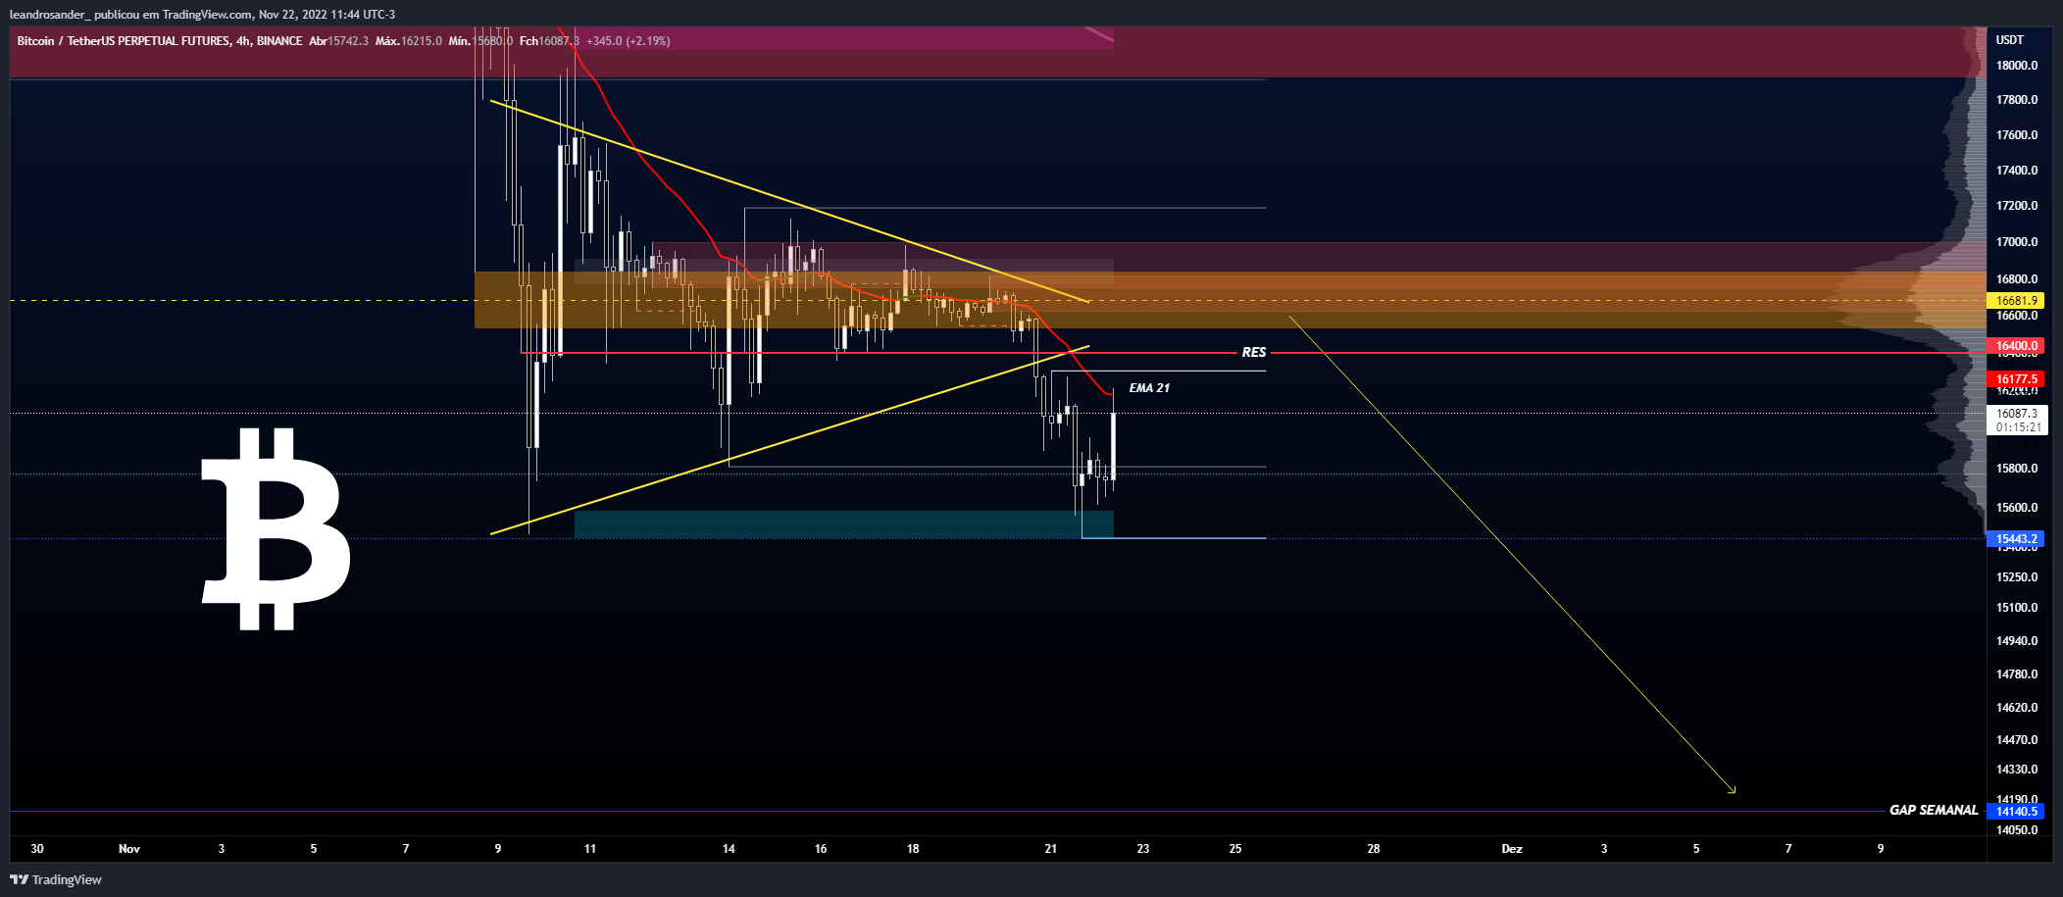Click the large white Bitcoin symbol
This screenshot has width=2063, height=897.
pyautogui.click(x=276, y=528)
